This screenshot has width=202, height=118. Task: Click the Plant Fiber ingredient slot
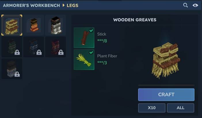point(84,60)
